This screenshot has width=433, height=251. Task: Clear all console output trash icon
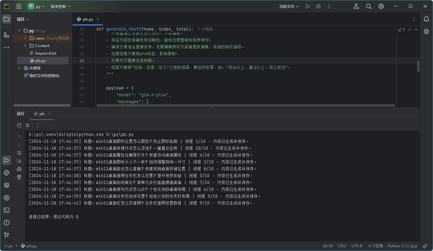[19, 177]
